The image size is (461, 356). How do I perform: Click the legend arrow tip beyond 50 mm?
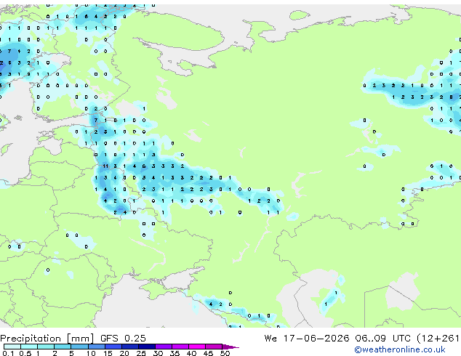(x=230, y=347)
